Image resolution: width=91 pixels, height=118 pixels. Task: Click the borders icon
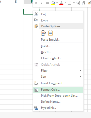click(x=70, y=3)
